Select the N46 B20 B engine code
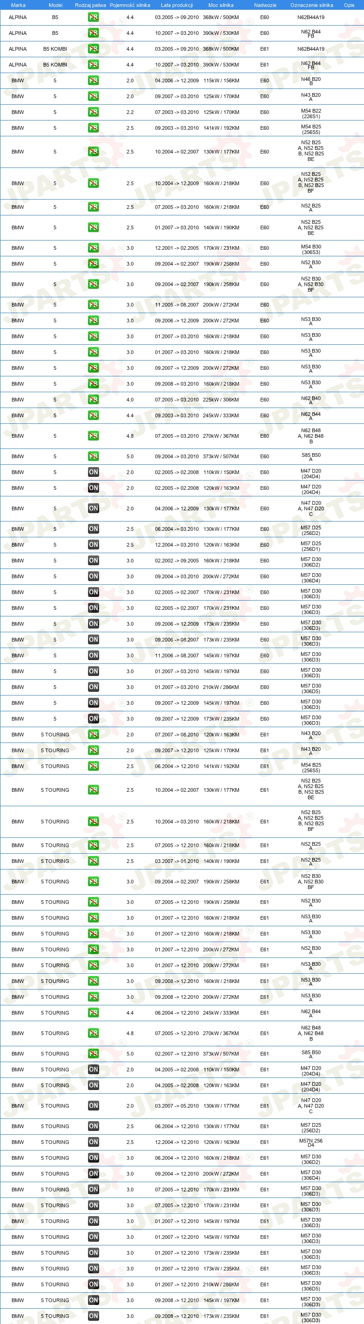 pyautogui.click(x=310, y=81)
